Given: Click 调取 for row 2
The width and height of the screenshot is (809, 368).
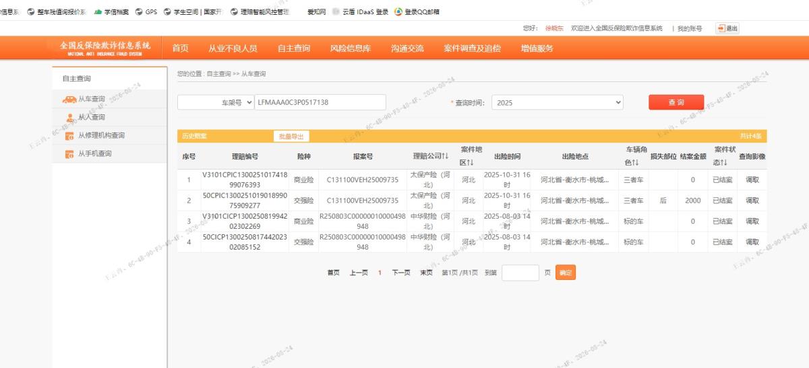Looking at the screenshot, I should [752, 200].
